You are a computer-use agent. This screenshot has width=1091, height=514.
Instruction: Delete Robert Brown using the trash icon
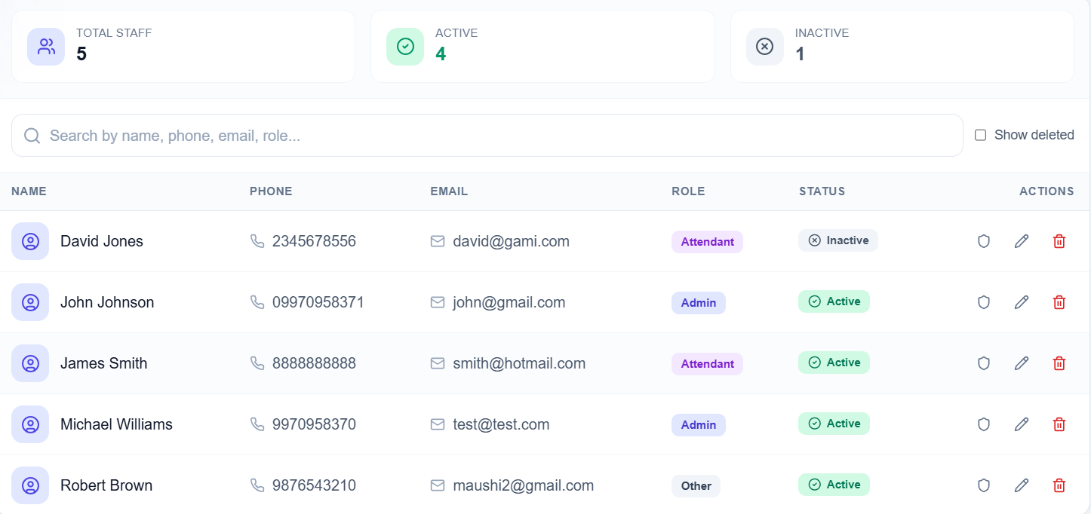(x=1059, y=485)
